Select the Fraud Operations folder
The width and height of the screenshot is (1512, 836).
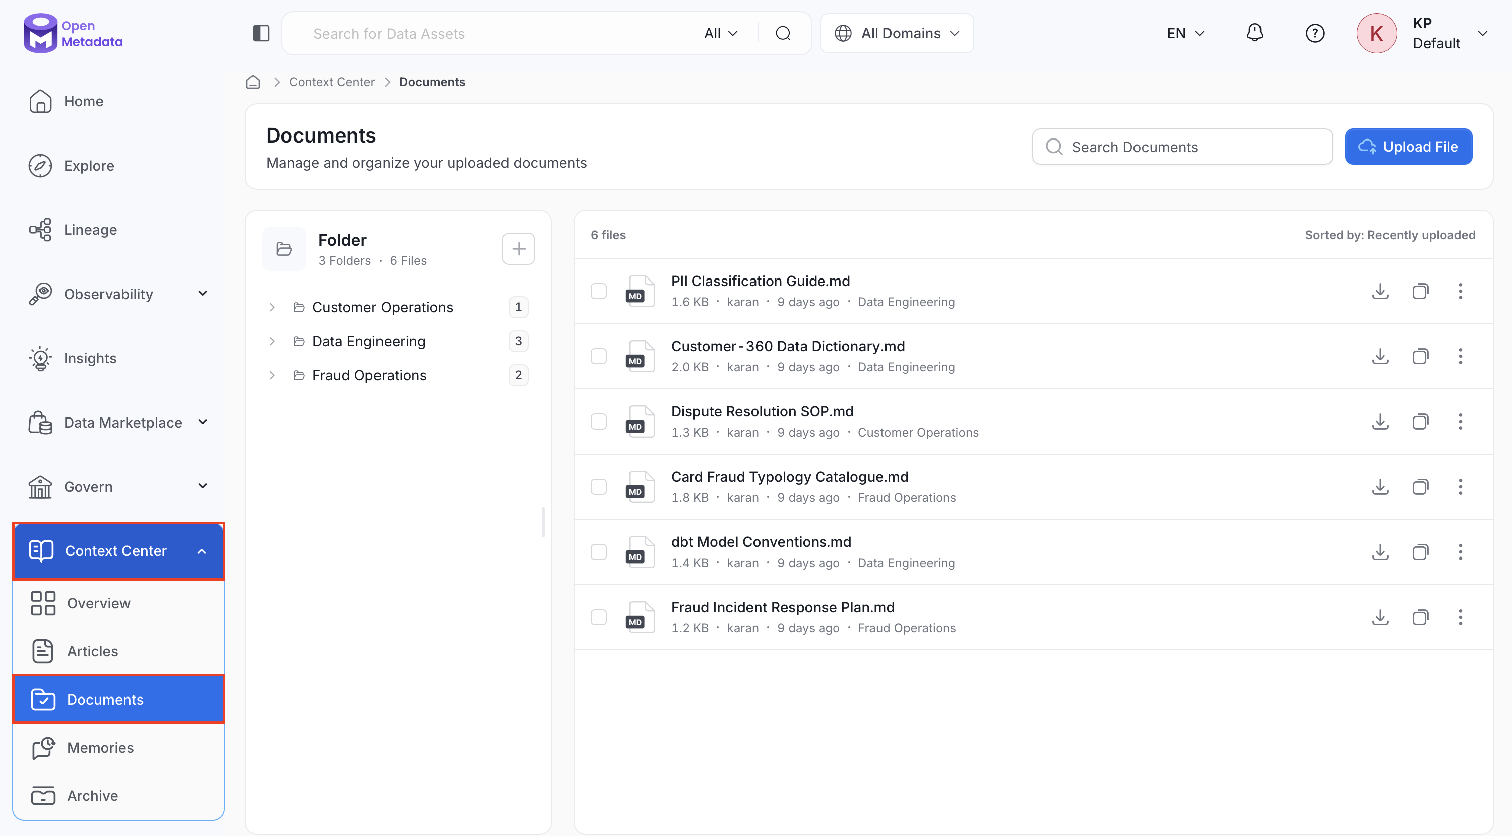[x=369, y=375]
